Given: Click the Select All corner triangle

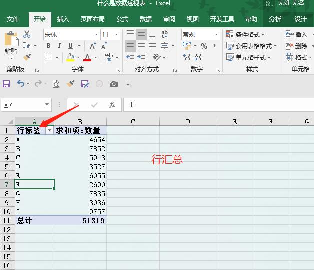Looking at the screenshot, I should click(x=11, y=121).
